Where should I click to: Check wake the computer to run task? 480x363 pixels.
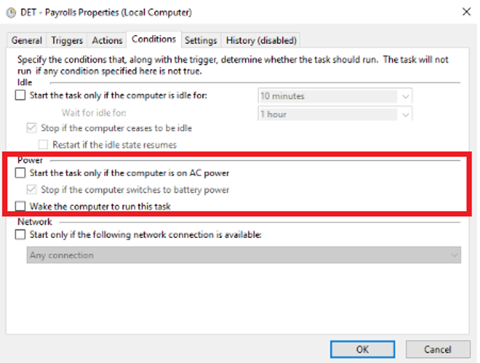[21, 207]
